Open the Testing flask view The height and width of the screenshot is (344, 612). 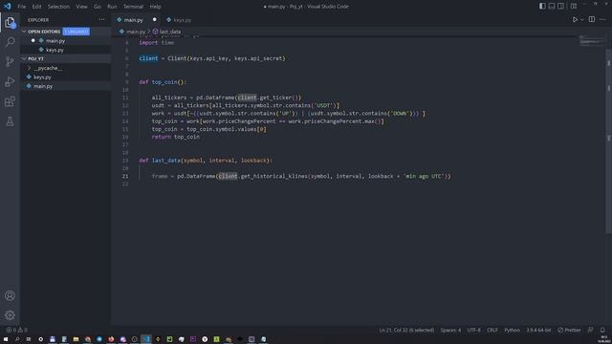tap(10, 121)
